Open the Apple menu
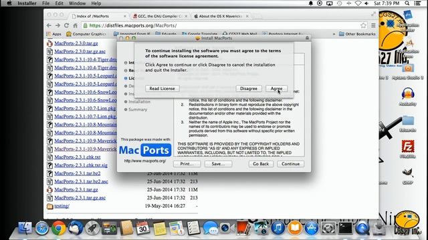 point(9,3)
